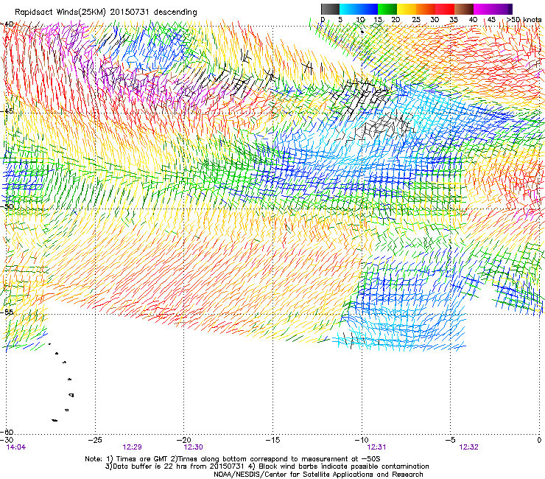Click the "-45" latitude axis label
The height and width of the screenshot is (479, 545).
coord(7,111)
